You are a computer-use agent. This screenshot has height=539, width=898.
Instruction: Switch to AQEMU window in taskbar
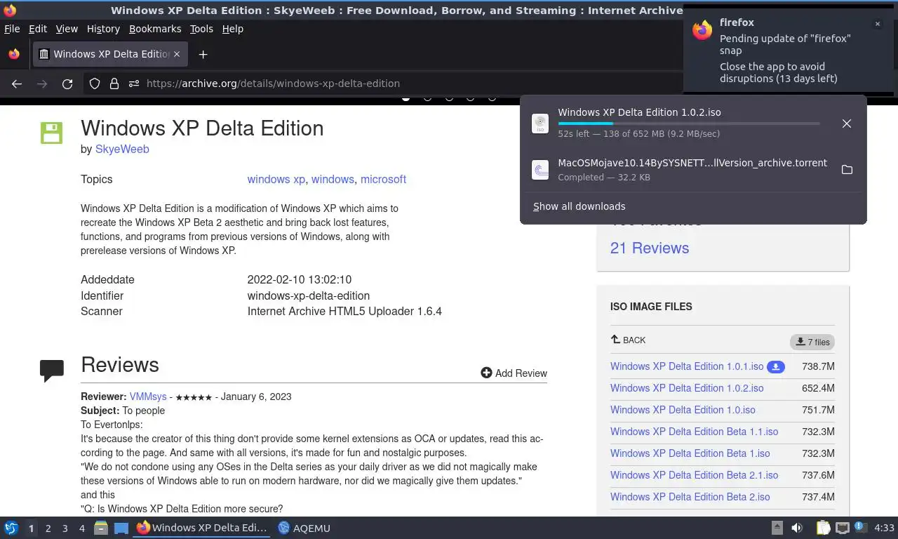coord(304,528)
